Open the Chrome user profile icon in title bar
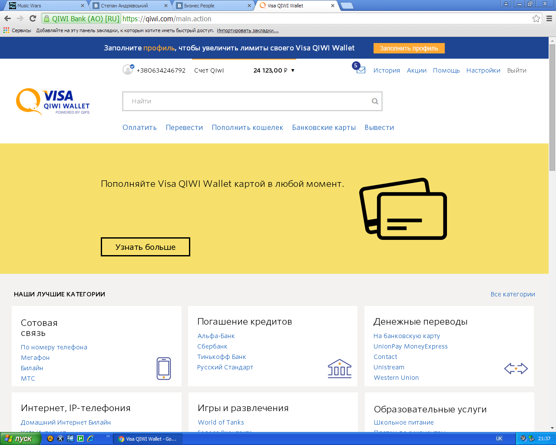 [506, 3]
